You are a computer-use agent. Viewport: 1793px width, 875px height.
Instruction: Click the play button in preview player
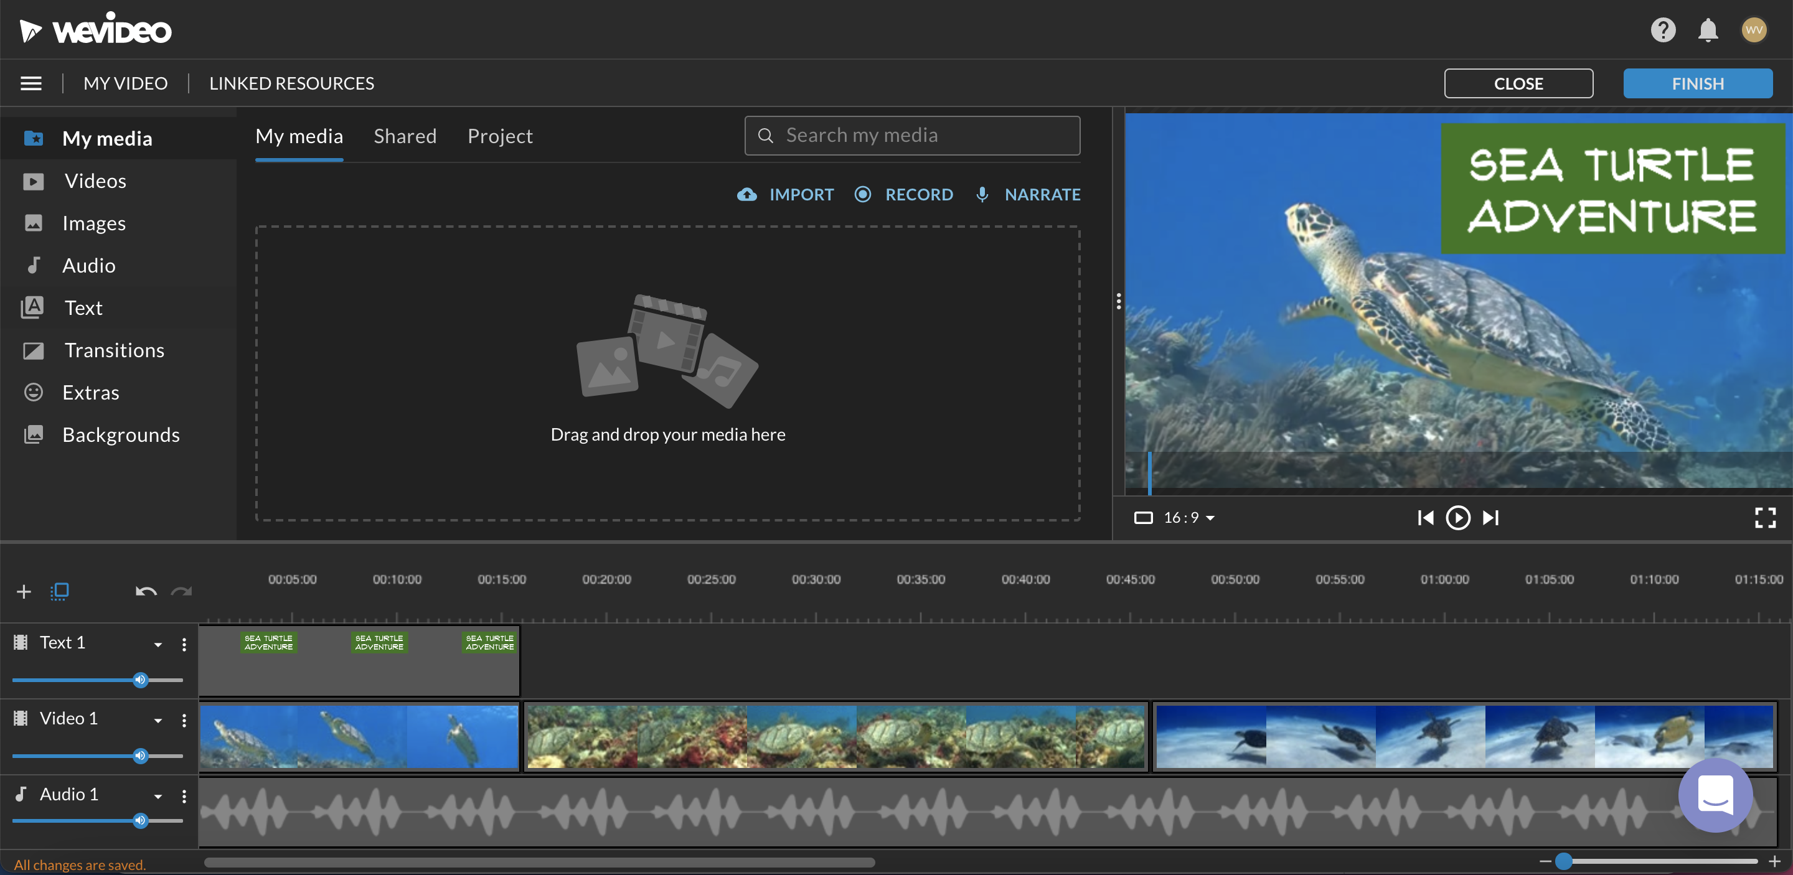pos(1458,517)
